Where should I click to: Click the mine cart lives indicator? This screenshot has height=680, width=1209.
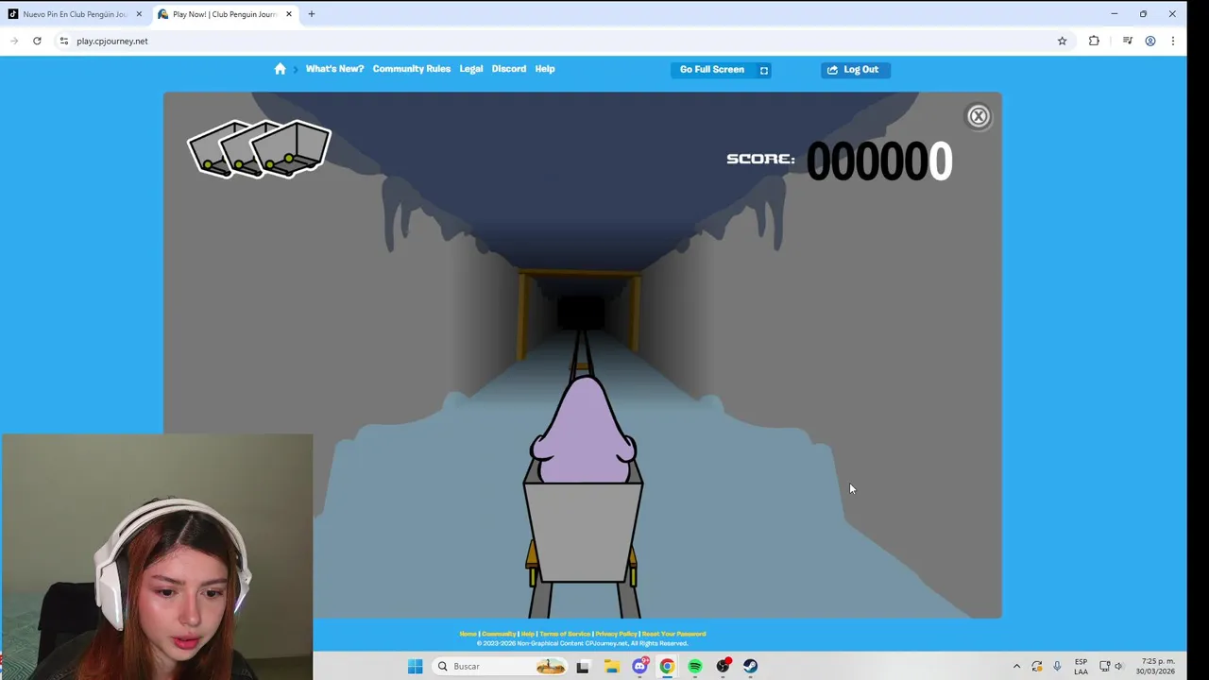pos(259,149)
